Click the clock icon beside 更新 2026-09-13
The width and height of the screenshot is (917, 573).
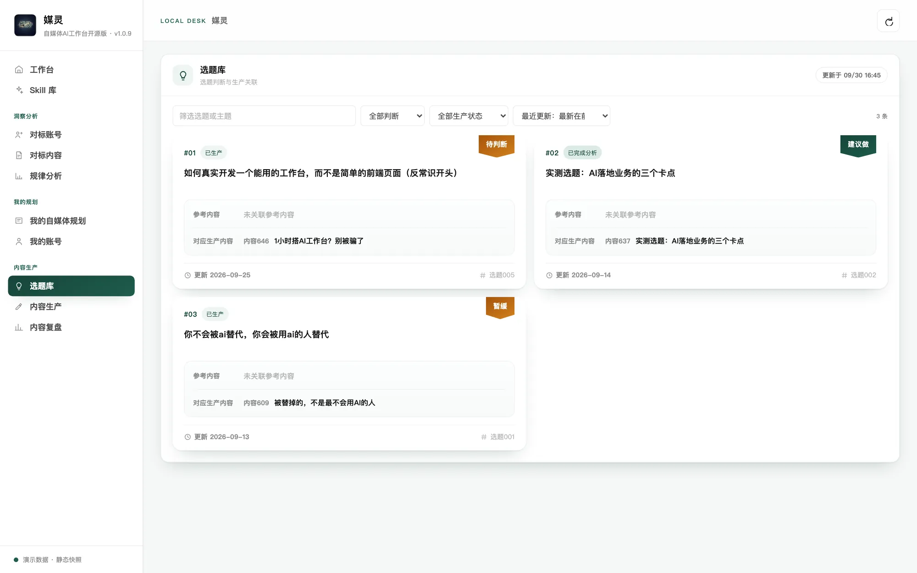coord(188,437)
